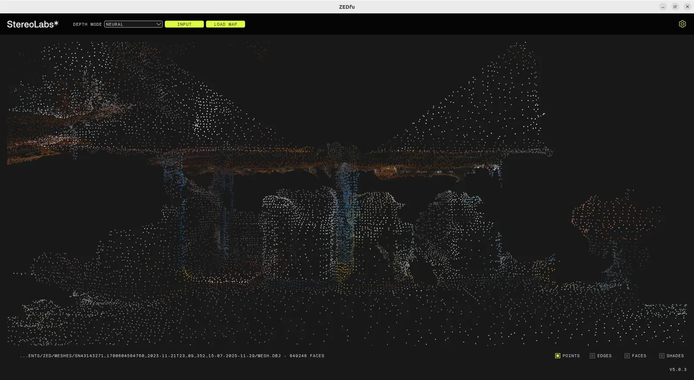The image size is (694, 380).
Task: Disable the POINTS display checkbox
Action: [x=558, y=356]
